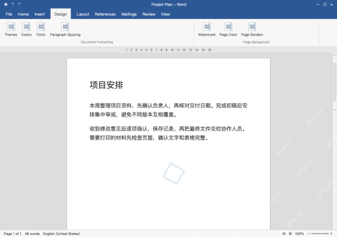The height and width of the screenshot is (237, 337).
Task: Open the File menu
Action: tap(9, 14)
